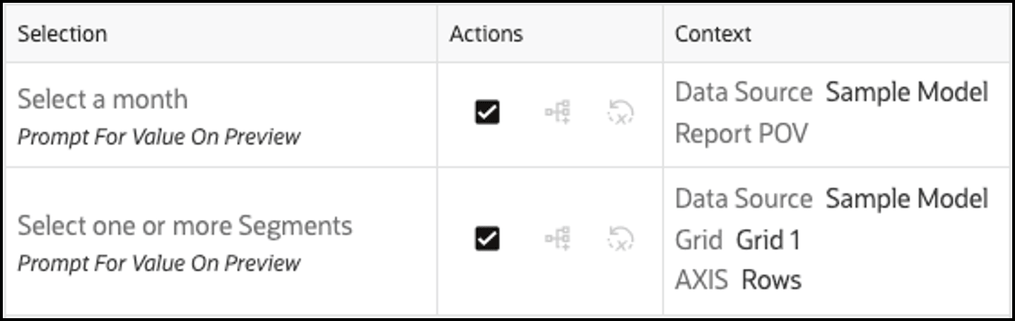This screenshot has height=321, width=1015.
Task: Click the Report POV context text
Action: click(741, 133)
